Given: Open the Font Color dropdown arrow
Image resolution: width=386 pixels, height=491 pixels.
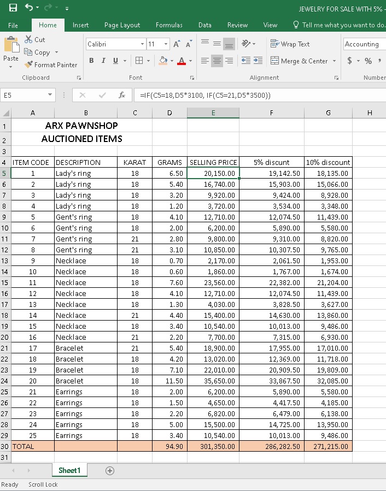Looking at the screenshot, I should 190,61.
